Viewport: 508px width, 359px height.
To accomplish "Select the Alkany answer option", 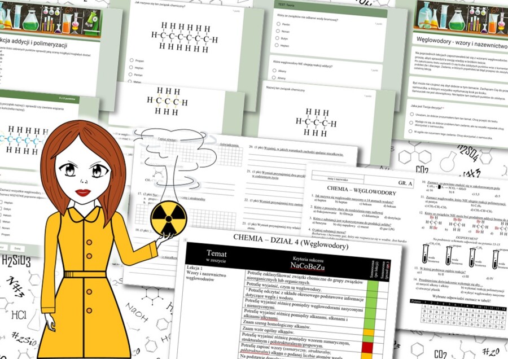I will [274, 71].
